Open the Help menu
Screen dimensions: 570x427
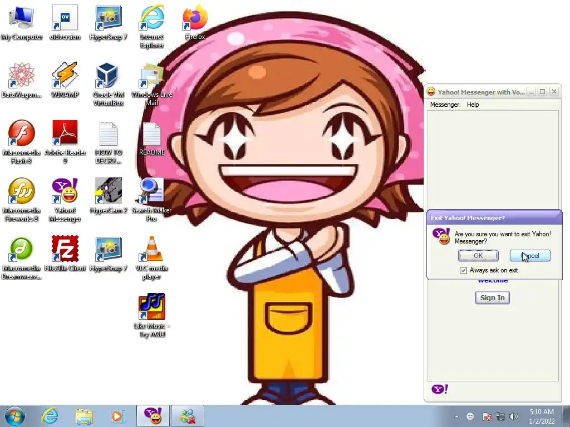[473, 105]
